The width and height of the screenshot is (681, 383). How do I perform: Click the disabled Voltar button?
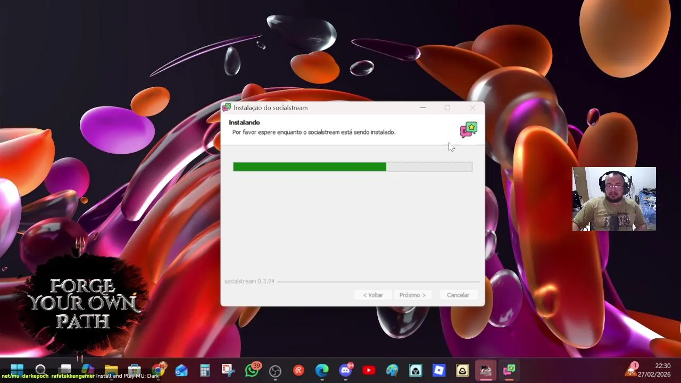[373, 295]
